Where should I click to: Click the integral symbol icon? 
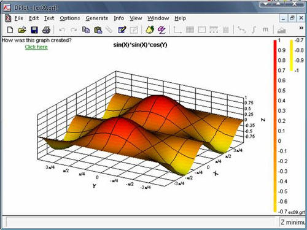(x=254, y=30)
